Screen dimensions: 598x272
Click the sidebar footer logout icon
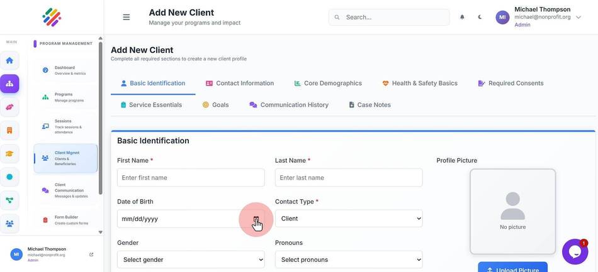click(x=91, y=254)
